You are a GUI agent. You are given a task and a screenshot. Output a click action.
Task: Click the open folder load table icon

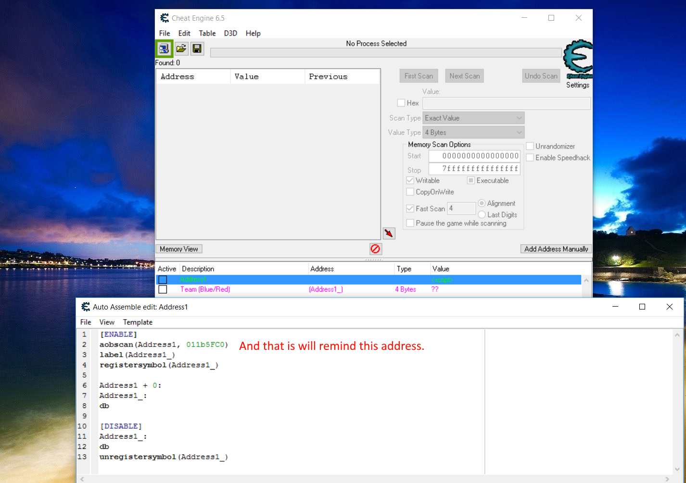coord(181,49)
